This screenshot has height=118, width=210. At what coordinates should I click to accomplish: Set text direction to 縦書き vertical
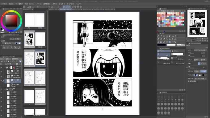click(x=204, y=71)
